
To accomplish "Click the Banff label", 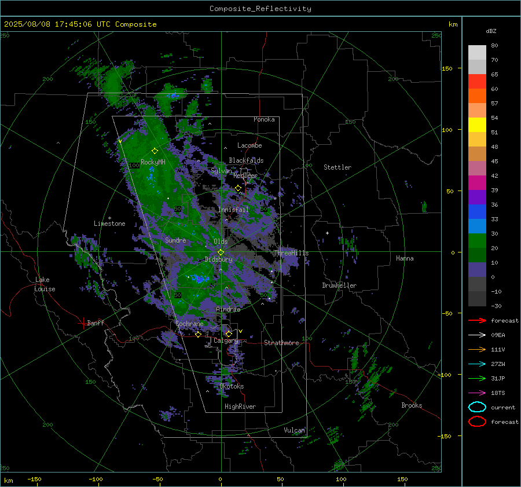I will pos(96,323).
